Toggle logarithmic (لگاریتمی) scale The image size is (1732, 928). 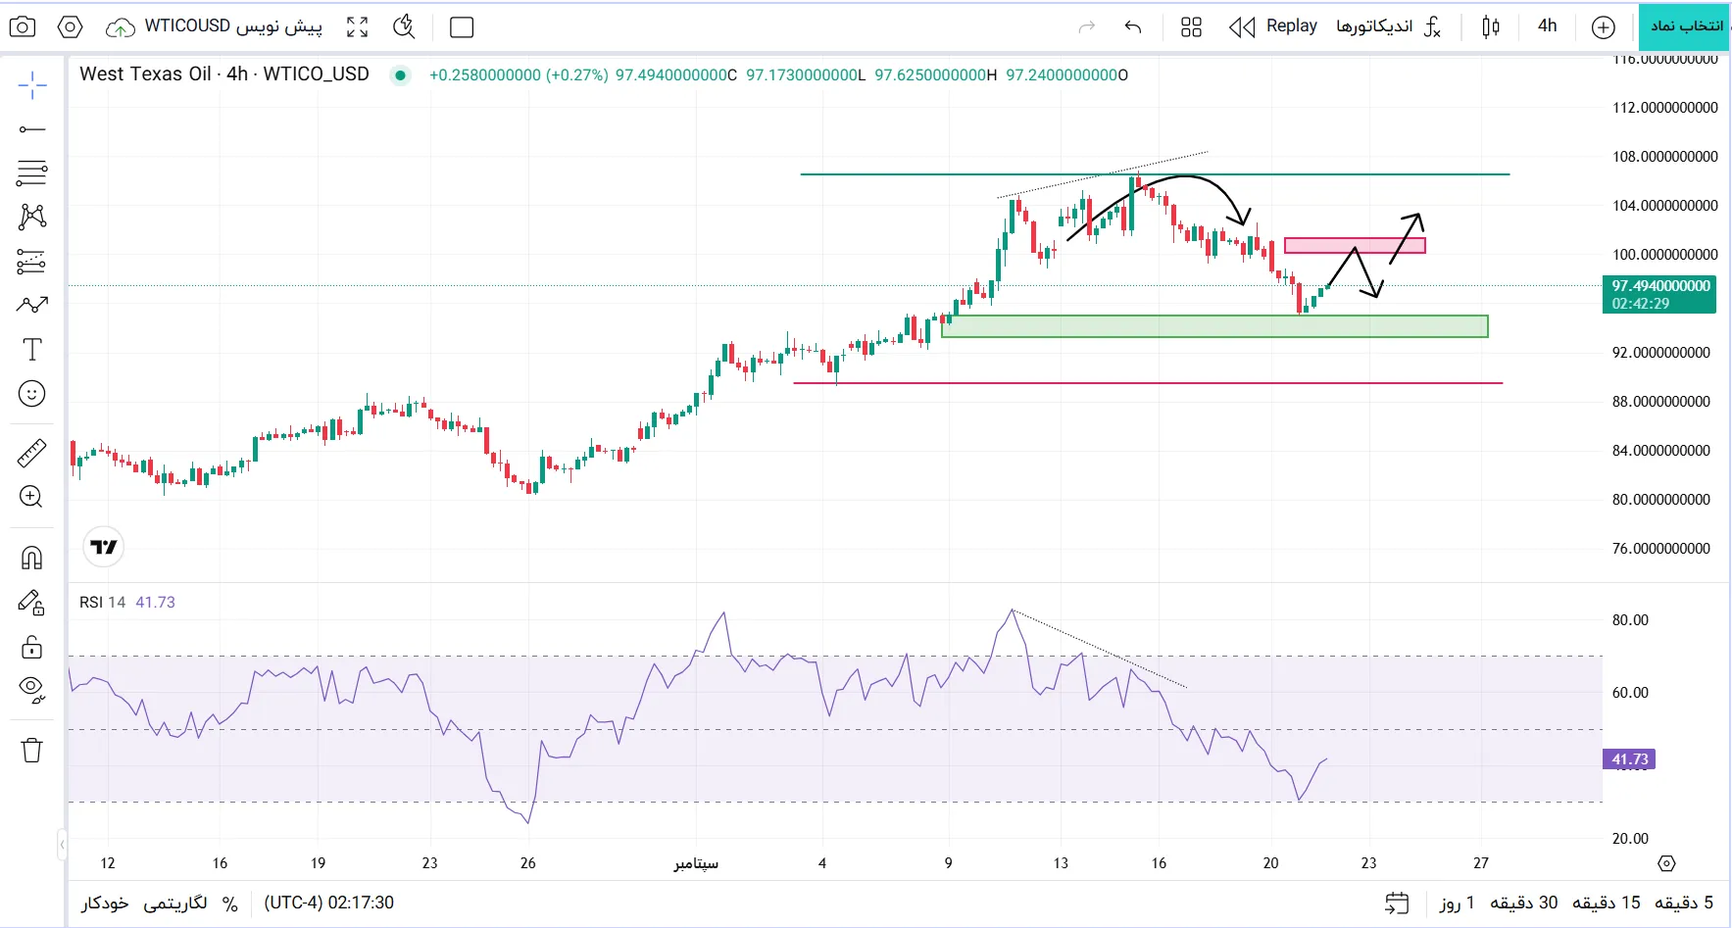[175, 903]
